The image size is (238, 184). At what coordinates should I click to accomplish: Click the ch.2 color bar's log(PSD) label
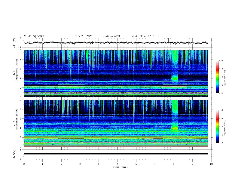click(x=225, y=128)
